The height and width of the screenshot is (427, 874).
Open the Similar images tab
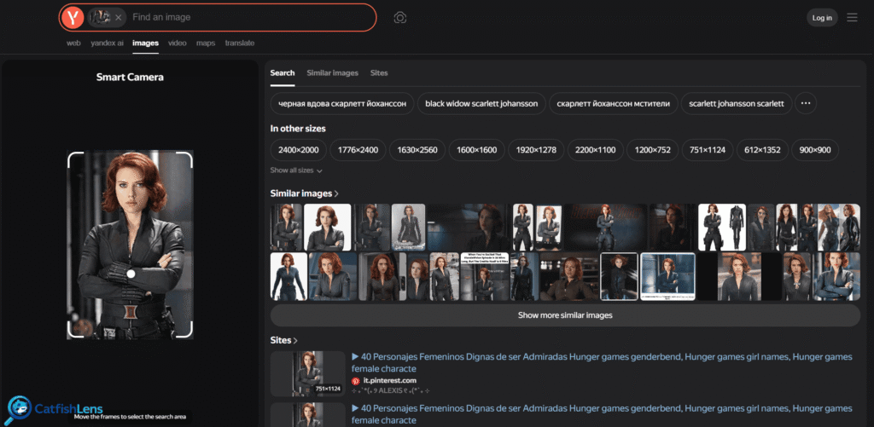pos(332,73)
